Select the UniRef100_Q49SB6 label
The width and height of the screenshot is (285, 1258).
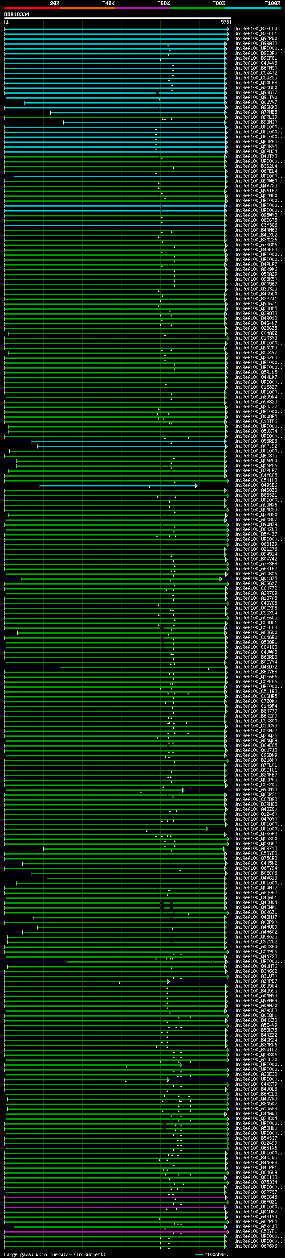(256, 486)
